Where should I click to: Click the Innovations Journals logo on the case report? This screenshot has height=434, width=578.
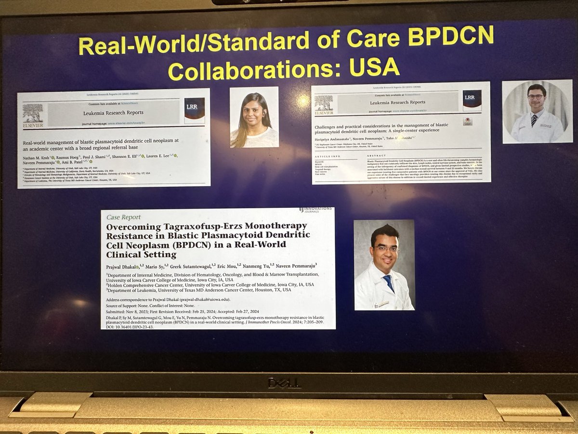click(315, 210)
